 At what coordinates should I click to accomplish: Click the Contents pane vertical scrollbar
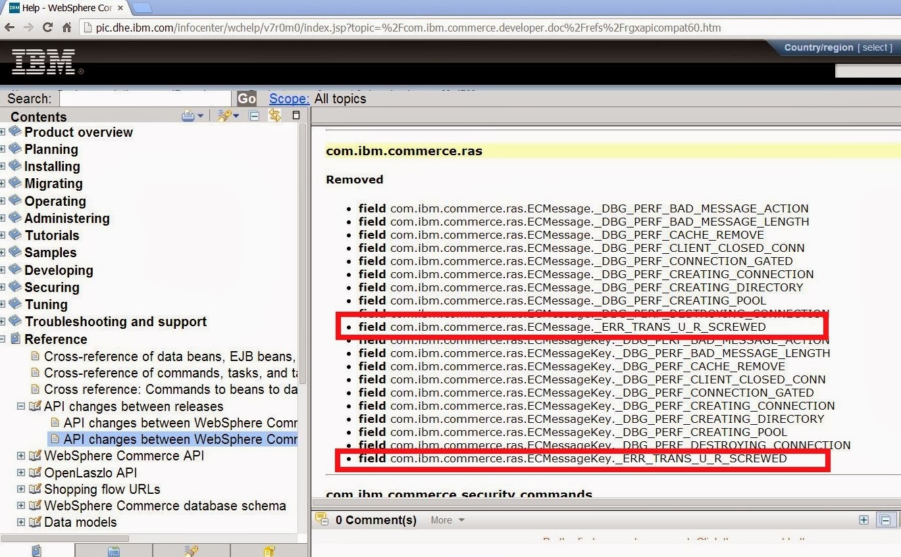tap(303, 253)
